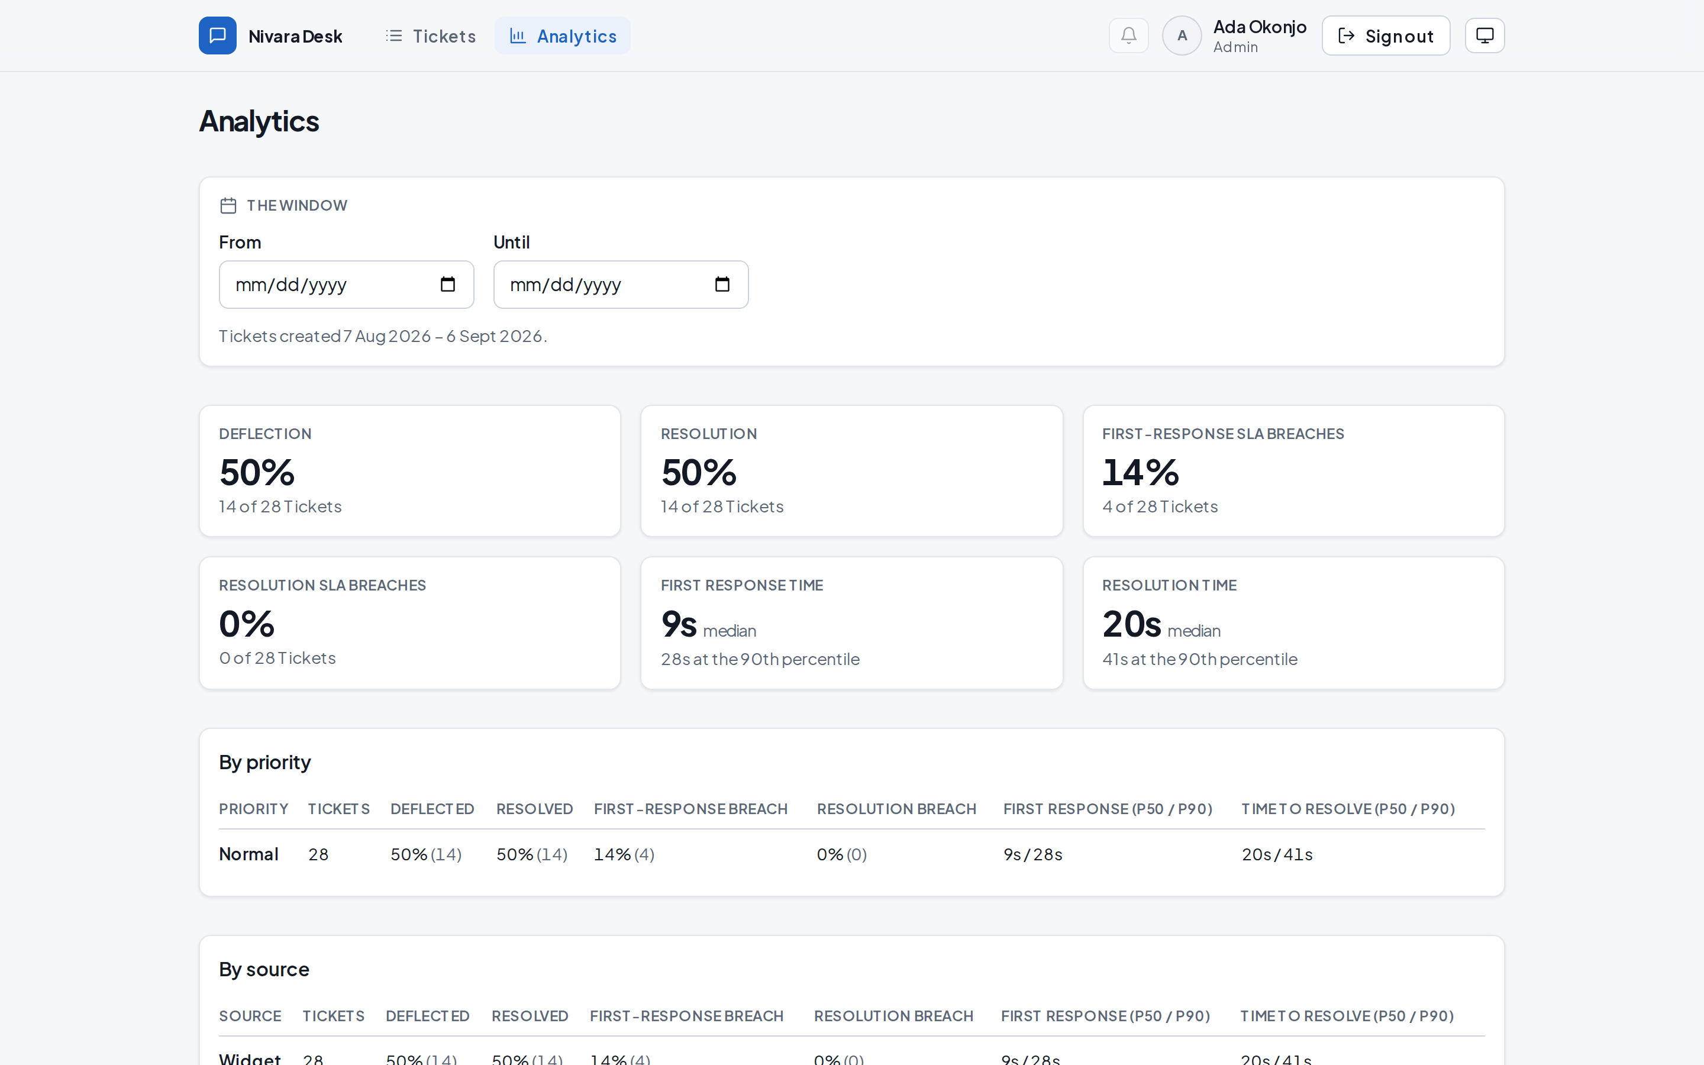1704x1065 pixels.
Task: Sign out using the Signout button
Action: (x=1385, y=36)
